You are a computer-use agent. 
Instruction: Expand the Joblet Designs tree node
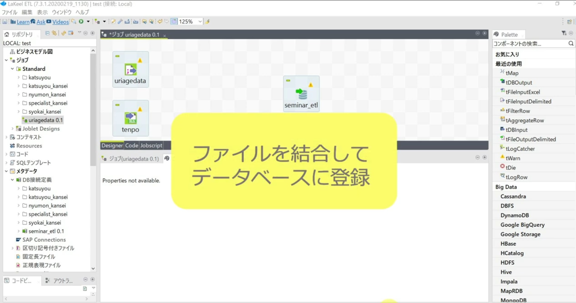coord(12,129)
